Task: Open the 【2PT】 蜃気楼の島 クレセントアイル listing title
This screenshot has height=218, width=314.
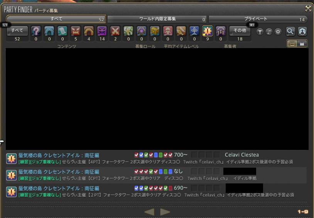Action: pos(59,188)
